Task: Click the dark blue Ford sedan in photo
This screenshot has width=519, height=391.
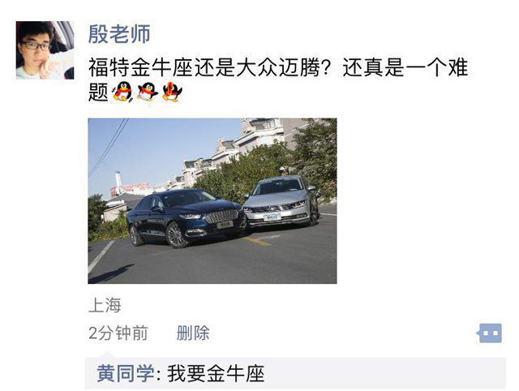Action: coord(186,218)
